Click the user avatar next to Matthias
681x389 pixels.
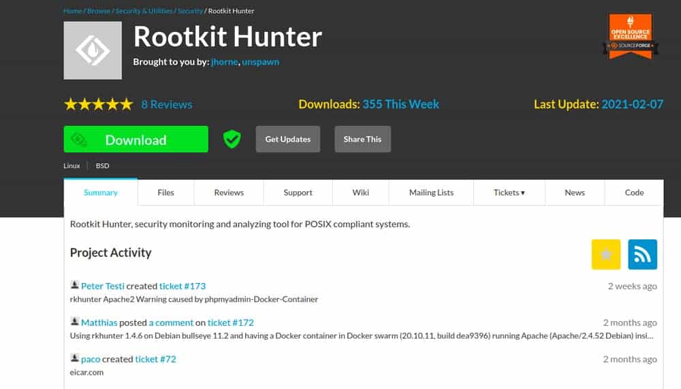[x=75, y=322]
